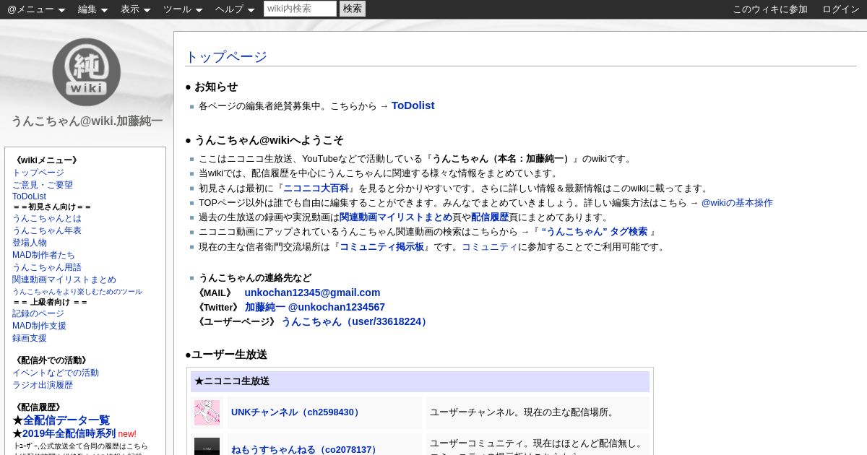867x455 pixels.
Task: Click the unkochan12345@gmail.com mail link
Action: (x=312, y=292)
